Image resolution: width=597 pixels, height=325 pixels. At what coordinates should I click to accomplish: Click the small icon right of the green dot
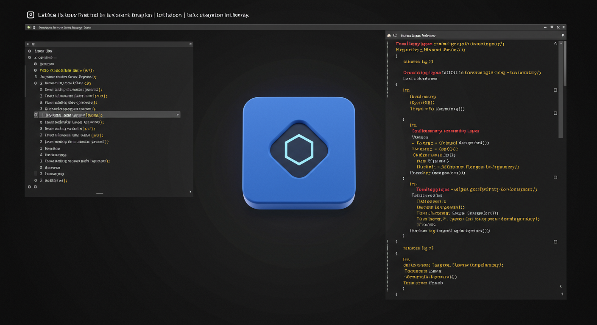pos(34,28)
